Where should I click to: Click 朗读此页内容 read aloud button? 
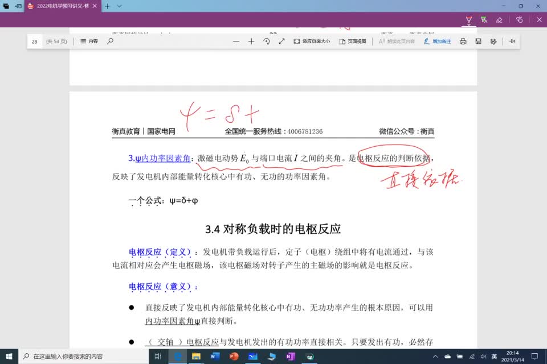[397, 42]
